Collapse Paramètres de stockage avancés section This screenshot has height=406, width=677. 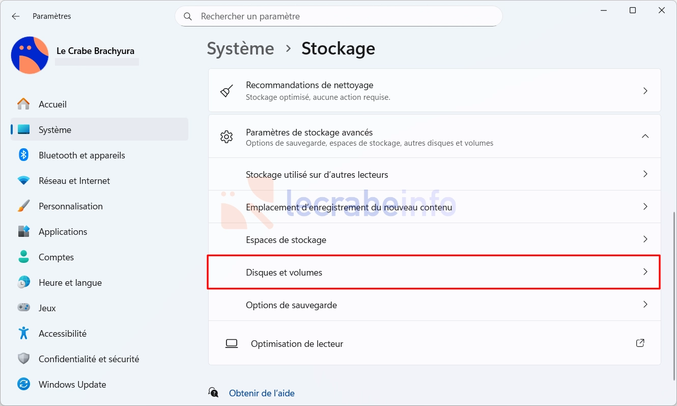(645, 137)
